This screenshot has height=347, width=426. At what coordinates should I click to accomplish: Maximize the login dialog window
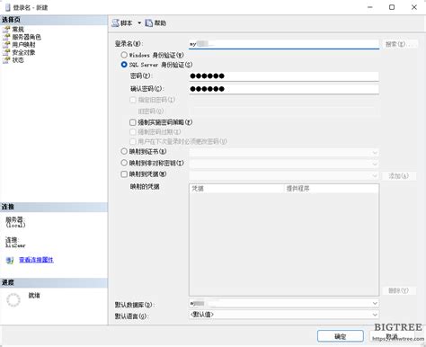coord(392,7)
